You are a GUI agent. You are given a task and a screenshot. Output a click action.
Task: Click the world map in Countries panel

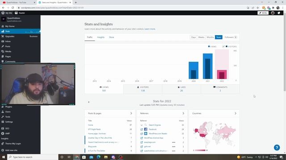(x=214, y=134)
